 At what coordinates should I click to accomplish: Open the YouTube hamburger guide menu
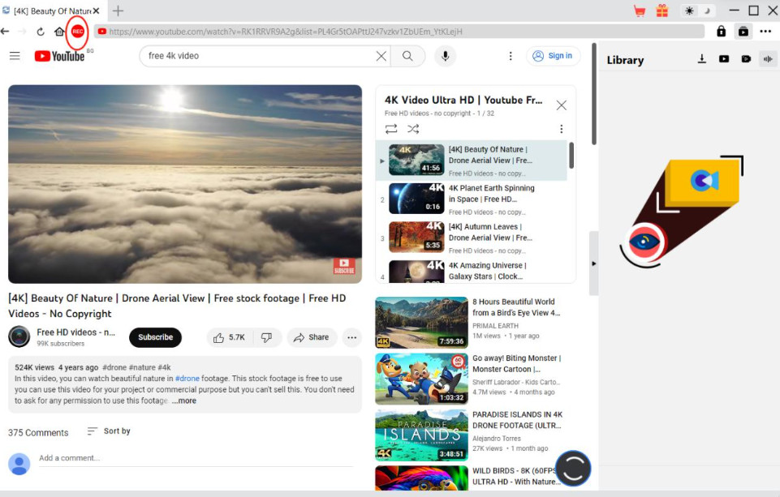click(15, 56)
